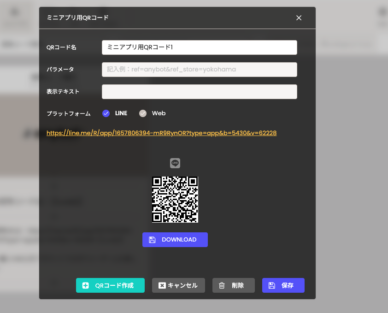
Task: Click the LINE logo icon above QR code
Action: pyautogui.click(x=175, y=163)
